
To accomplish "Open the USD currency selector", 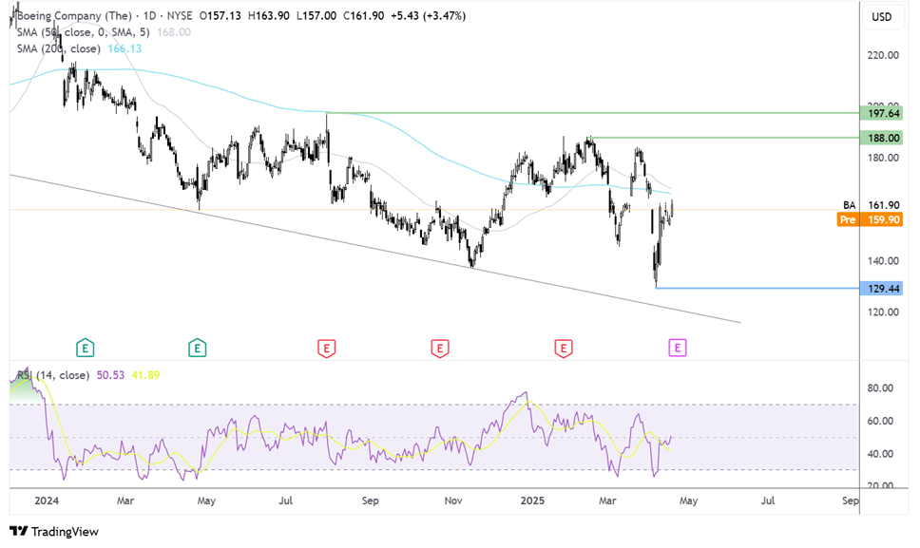I will tap(881, 17).
